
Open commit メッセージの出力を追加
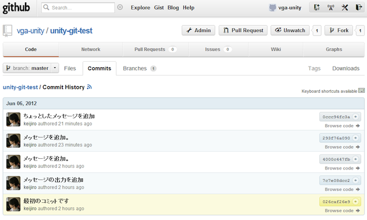tap(54, 180)
